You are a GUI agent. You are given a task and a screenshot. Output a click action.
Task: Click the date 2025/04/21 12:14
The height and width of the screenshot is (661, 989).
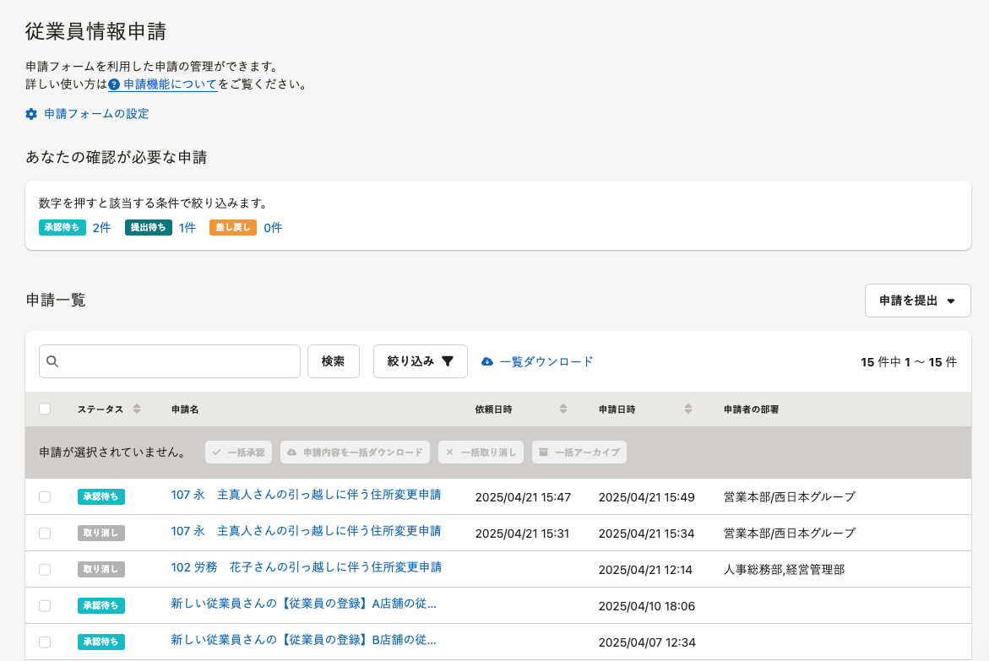[645, 570]
